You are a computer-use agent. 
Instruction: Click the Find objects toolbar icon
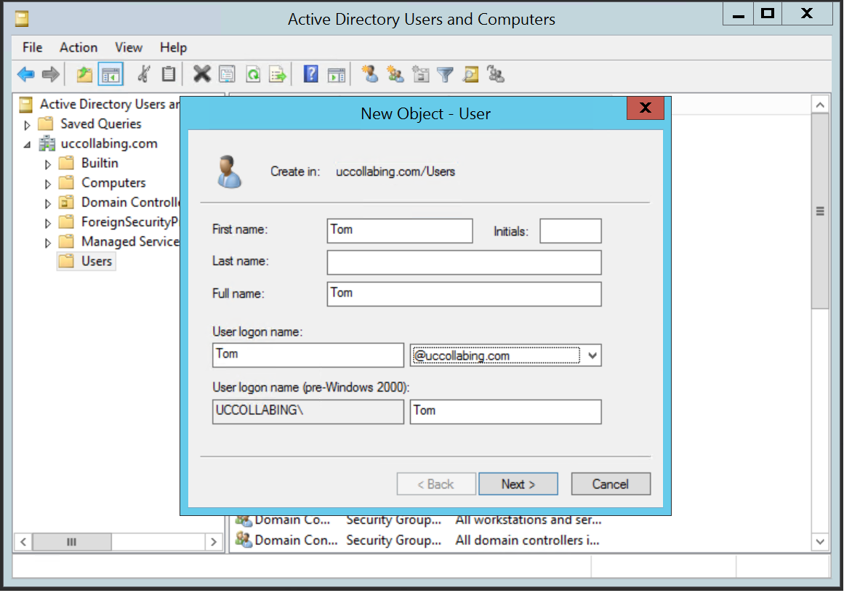point(470,74)
